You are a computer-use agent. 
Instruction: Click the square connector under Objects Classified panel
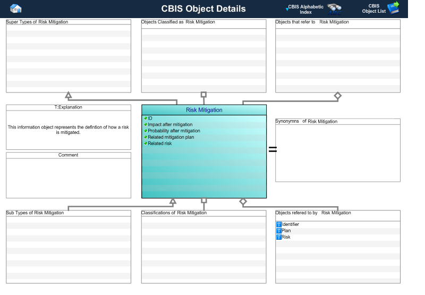click(204, 95)
